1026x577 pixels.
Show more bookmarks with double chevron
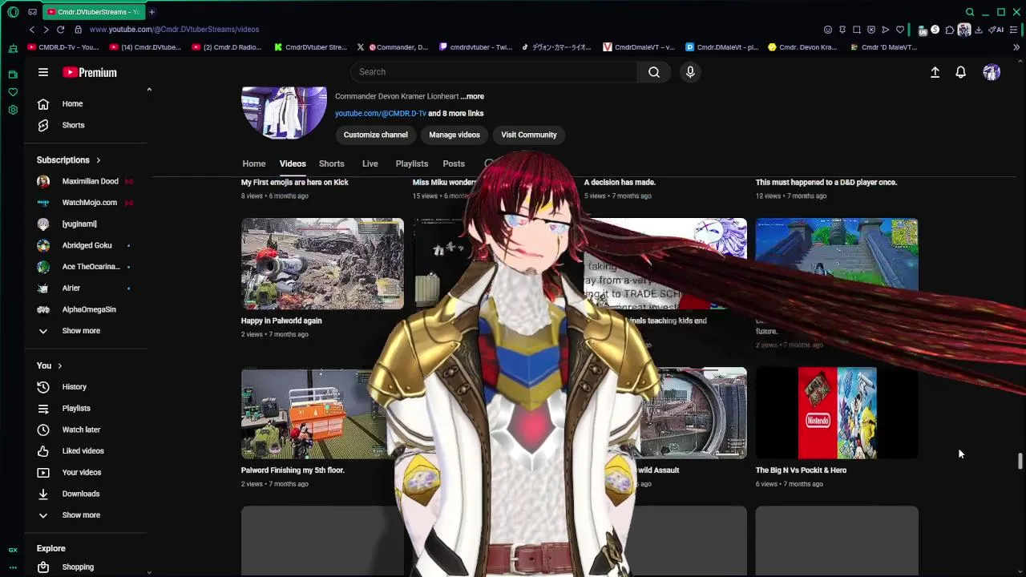(x=1016, y=47)
